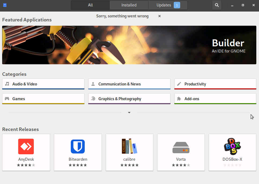Click the 'Vorta' app name

pos(181,159)
